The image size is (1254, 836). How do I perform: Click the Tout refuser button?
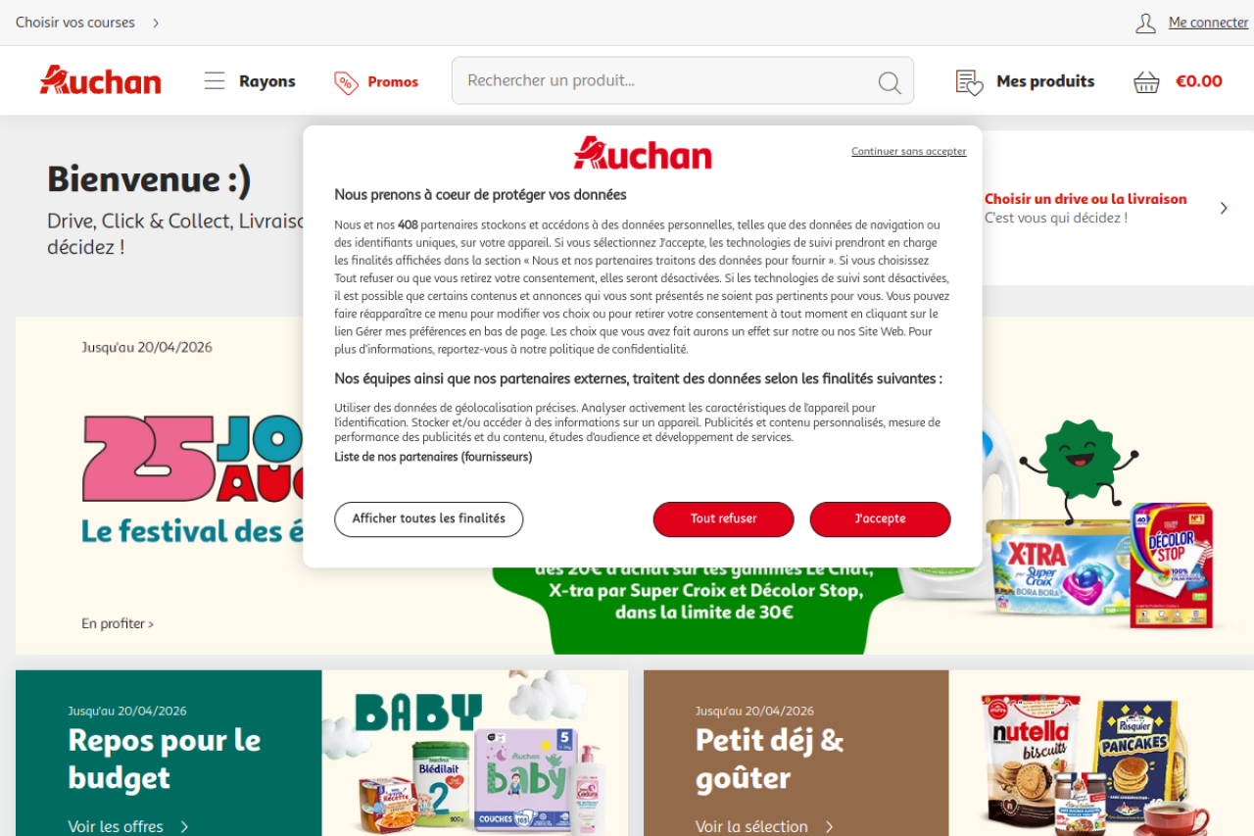723,519
